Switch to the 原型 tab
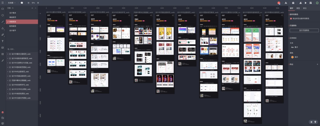Screen dimensions: 320x126 [298, 8]
